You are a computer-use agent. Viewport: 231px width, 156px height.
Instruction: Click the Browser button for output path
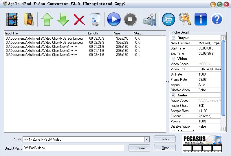[x=139, y=148]
